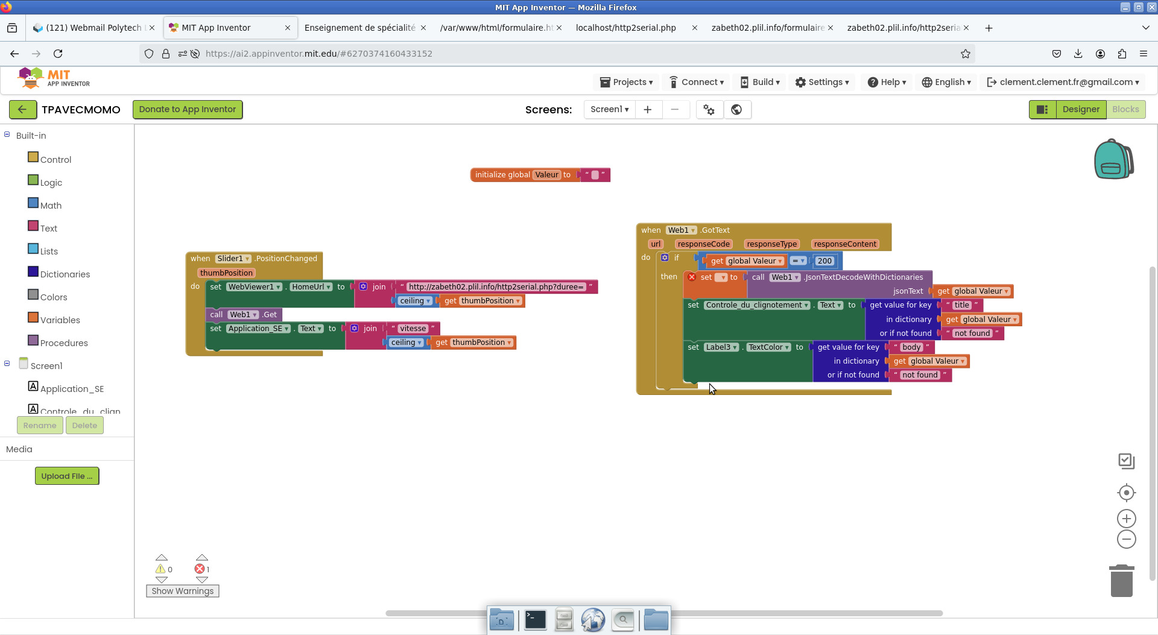
Task: Click the Upload File button
Action: (x=67, y=476)
